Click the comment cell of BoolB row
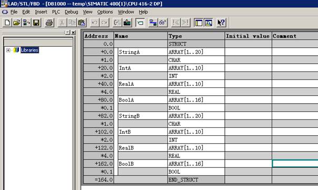This screenshot has width=318, height=190. click(x=295, y=164)
